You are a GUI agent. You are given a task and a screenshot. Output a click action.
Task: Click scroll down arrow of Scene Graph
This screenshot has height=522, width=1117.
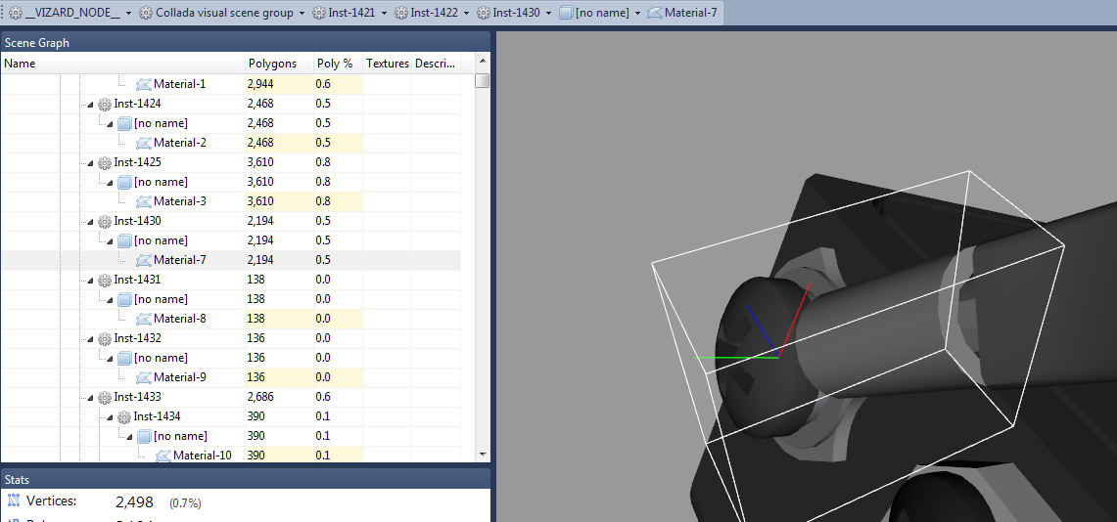coord(483,454)
